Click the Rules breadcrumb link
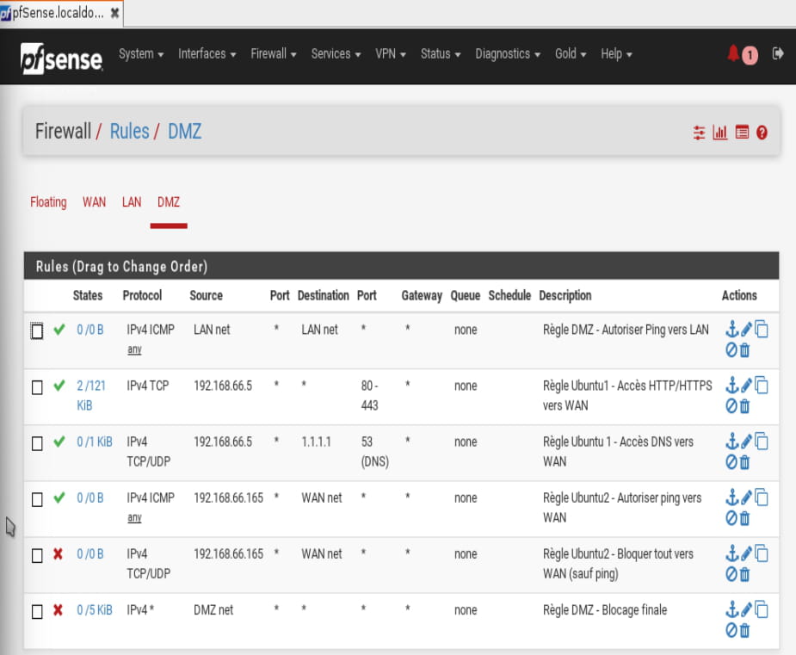Viewport: 796px width, 655px height. (129, 132)
